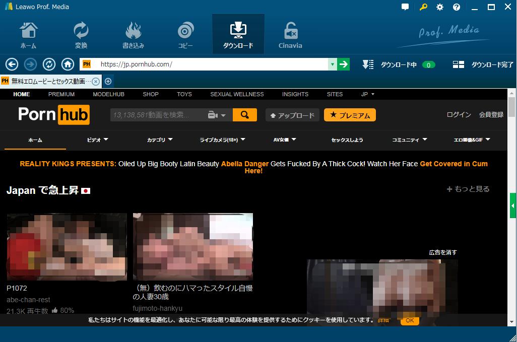Open the コピー copy module
This screenshot has height=342, width=517.
[185, 35]
